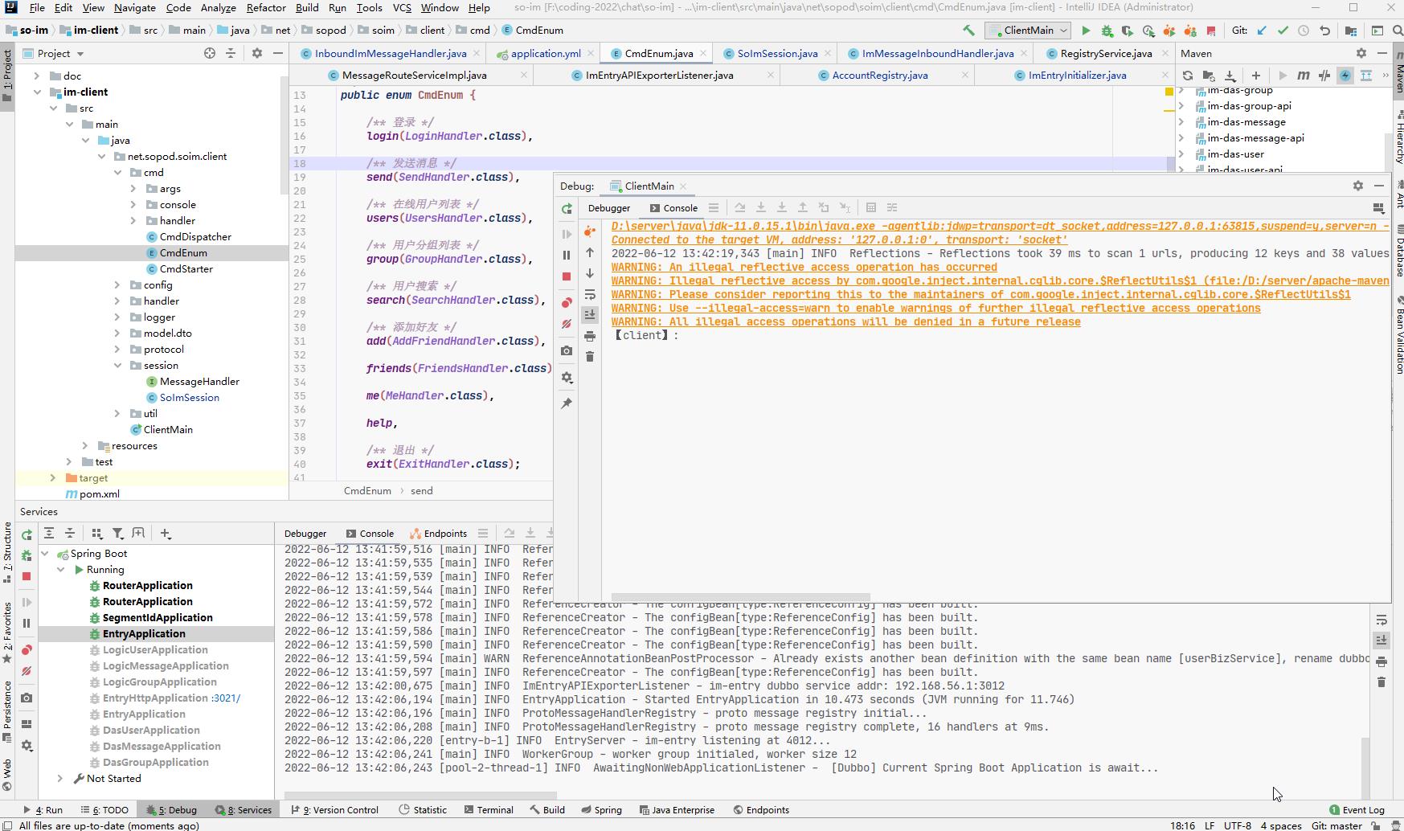Expand the doc folder node
The width and height of the screenshot is (1404, 831).
click(x=37, y=76)
